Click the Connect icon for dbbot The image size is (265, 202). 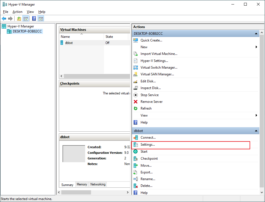click(136, 138)
